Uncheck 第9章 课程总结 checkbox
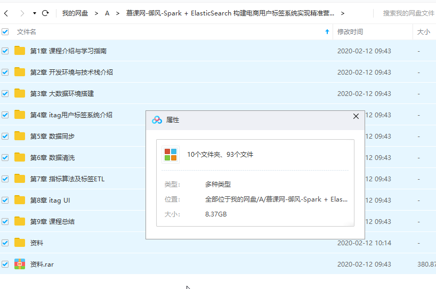The width and height of the screenshot is (436, 289). coord(5,222)
